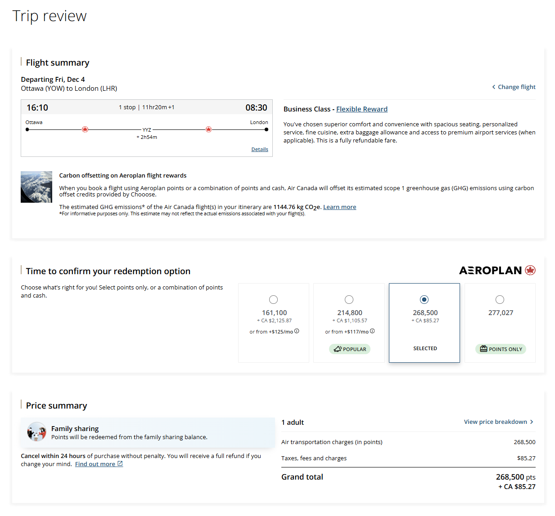Click the Family sharing avatar icon
Image resolution: width=555 pixels, height=516 pixels.
point(36,432)
